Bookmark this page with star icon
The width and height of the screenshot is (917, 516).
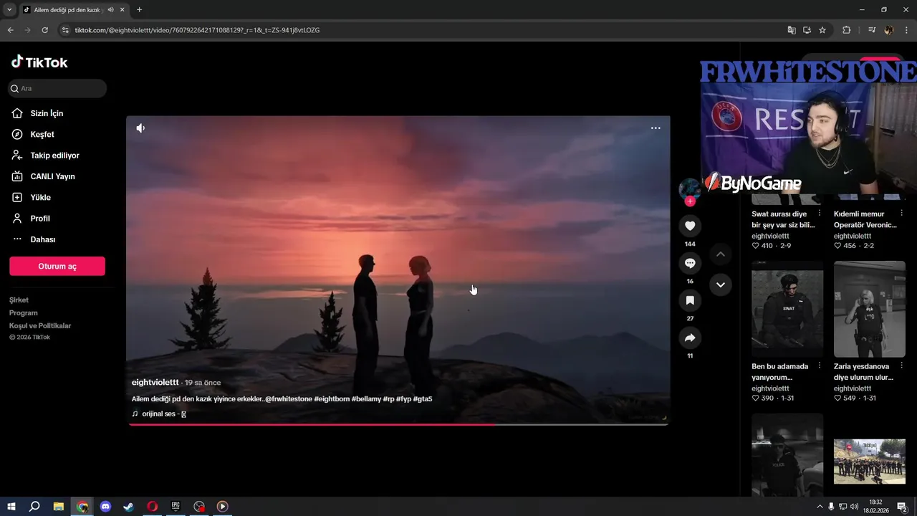click(x=822, y=30)
